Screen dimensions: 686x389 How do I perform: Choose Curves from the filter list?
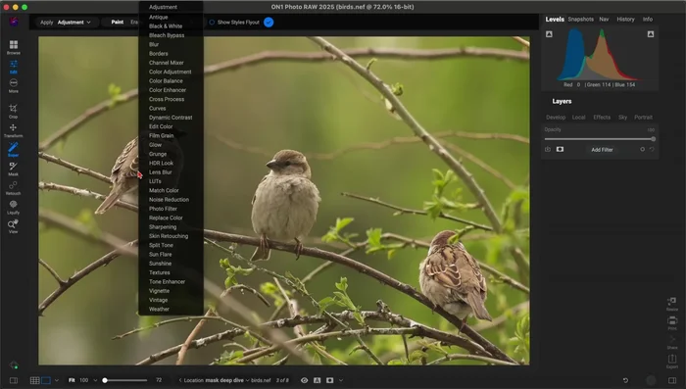(157, 108)
